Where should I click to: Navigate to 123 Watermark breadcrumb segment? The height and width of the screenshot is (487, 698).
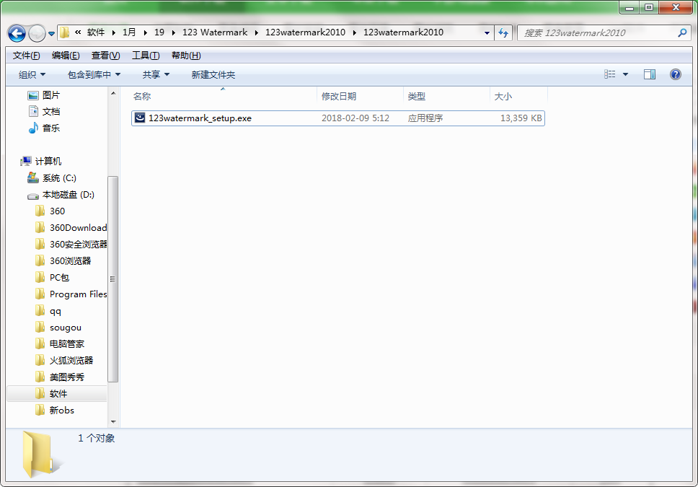pyautogui.click(x=215, y=32)
